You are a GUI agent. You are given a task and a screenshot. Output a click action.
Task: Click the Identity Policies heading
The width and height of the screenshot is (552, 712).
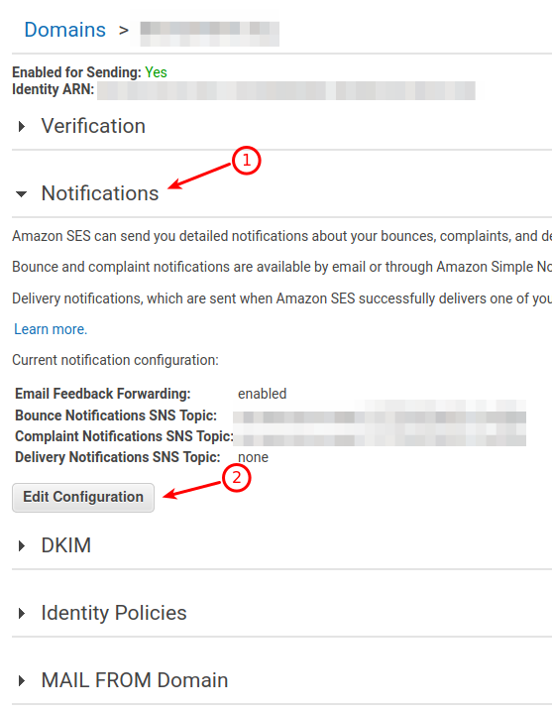[x=114, y=613]
